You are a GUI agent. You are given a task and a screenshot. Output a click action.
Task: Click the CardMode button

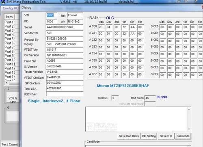pos(183,136)
